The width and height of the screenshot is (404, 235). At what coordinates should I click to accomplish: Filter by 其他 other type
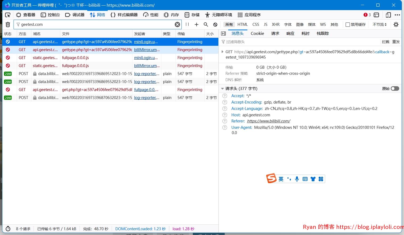pos(334,24)
